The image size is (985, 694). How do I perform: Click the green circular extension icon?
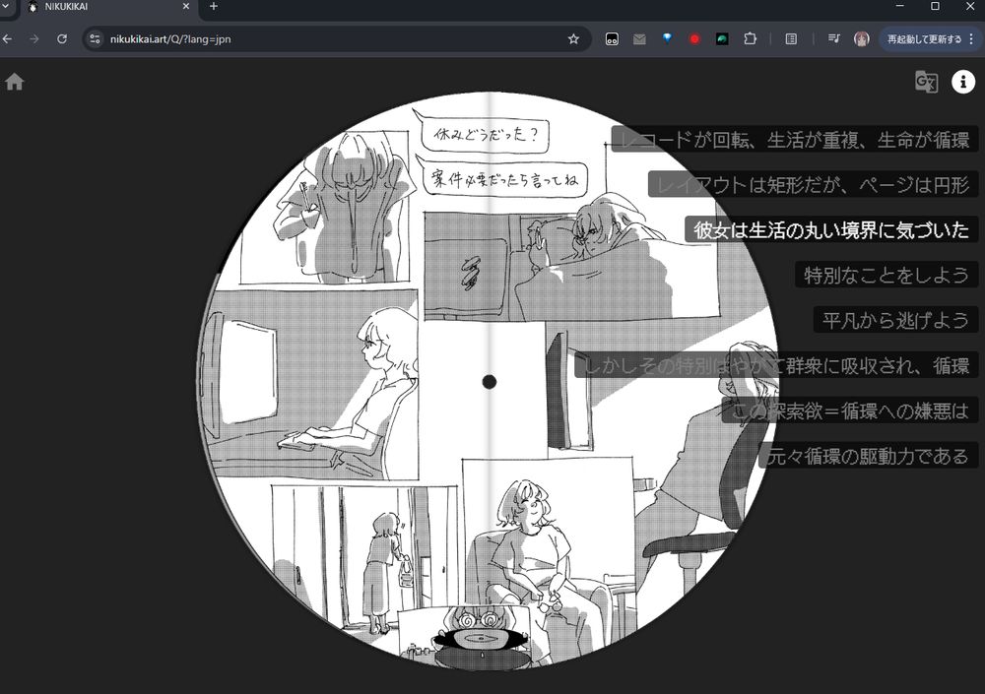point(722,38)
